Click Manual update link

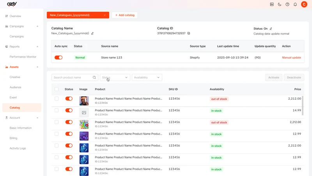(x=291, y=57)
